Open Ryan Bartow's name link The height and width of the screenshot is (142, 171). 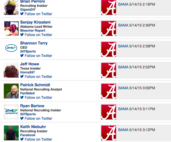click(32, 106)
